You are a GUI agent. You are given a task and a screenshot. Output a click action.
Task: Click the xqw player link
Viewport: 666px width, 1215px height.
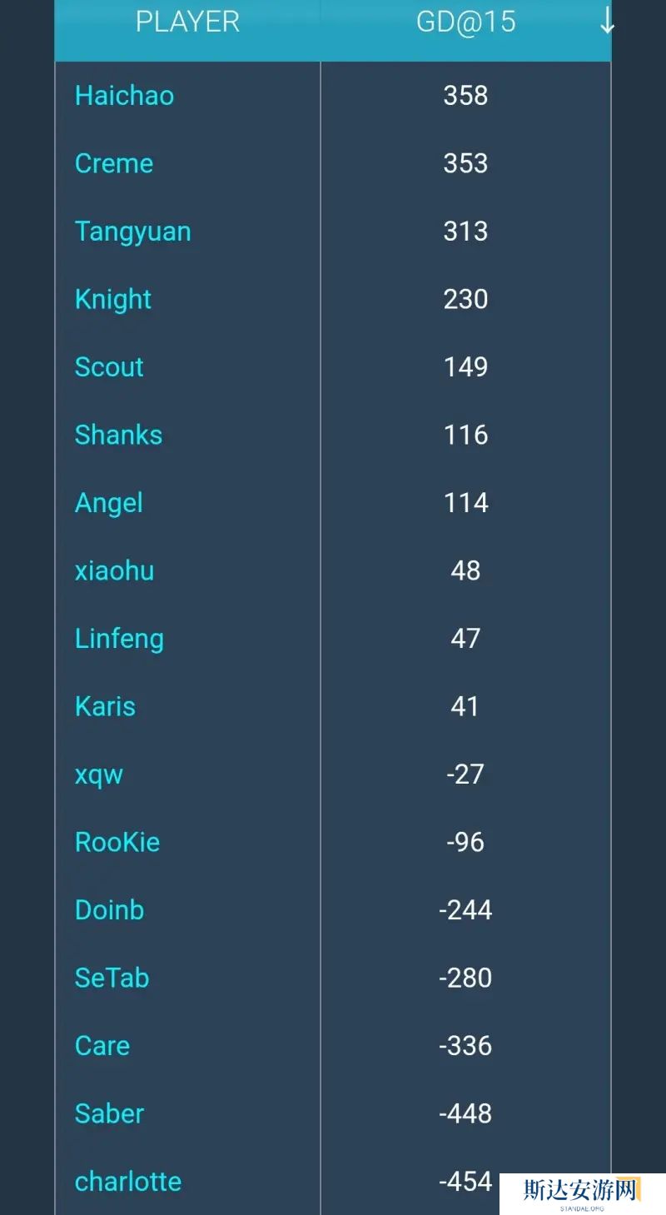tap(99, 774)
